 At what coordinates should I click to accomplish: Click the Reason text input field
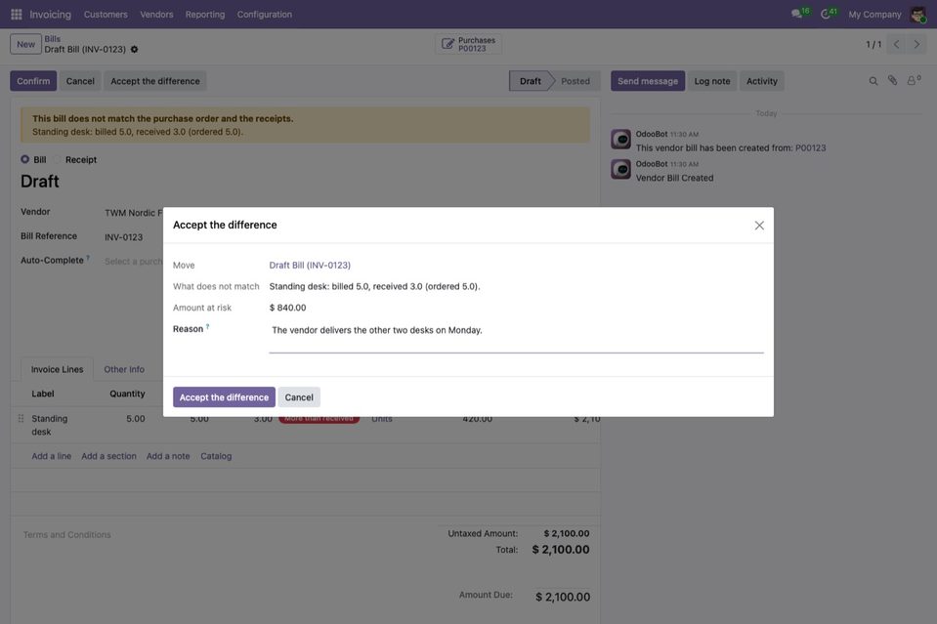pyautogui.click(x=516, y=338)
